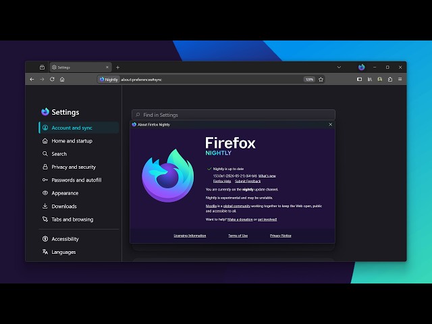This screenshot has width=432, height=324.
Task: Open Tabs and browsing settings category
Action: coord(79,219)
